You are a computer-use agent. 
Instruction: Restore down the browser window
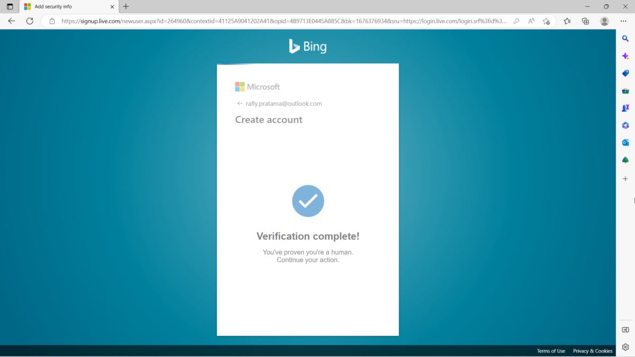coord(606,7)
